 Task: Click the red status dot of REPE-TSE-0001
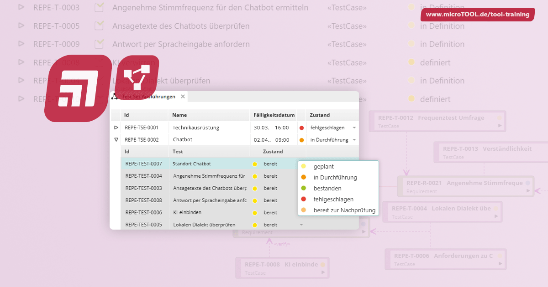coord(301,128)
